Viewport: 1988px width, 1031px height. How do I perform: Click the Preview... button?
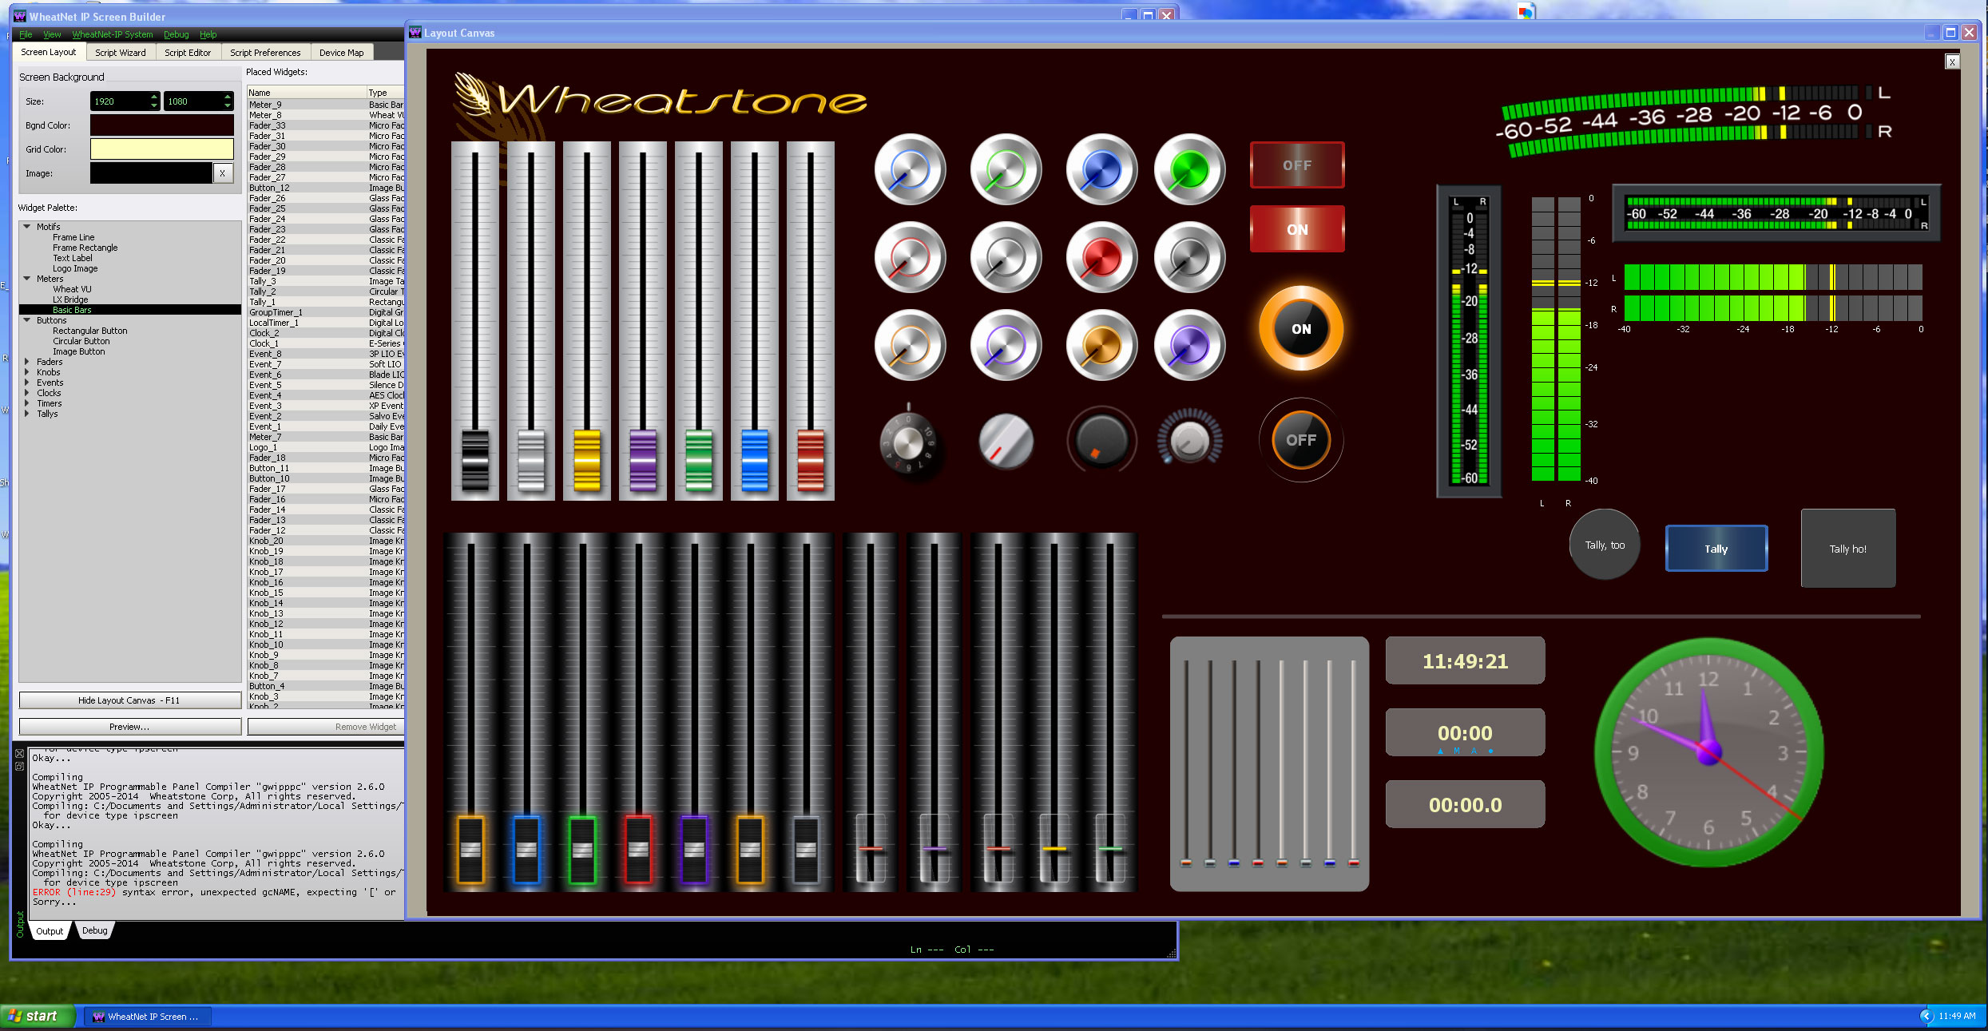coord(129,727)
